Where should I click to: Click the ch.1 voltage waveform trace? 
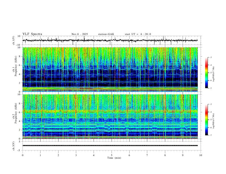(110, 40)
